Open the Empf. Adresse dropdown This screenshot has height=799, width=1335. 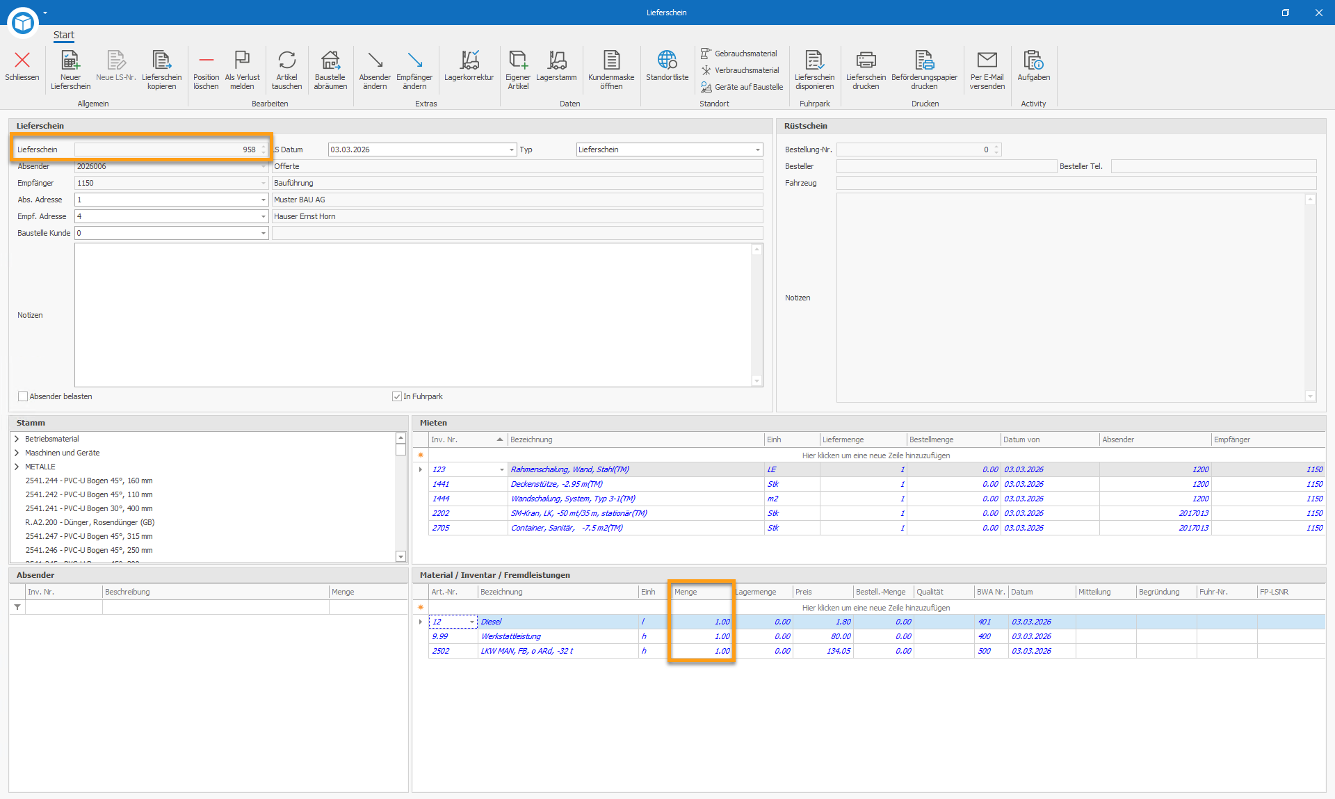(x=264, y=216)
